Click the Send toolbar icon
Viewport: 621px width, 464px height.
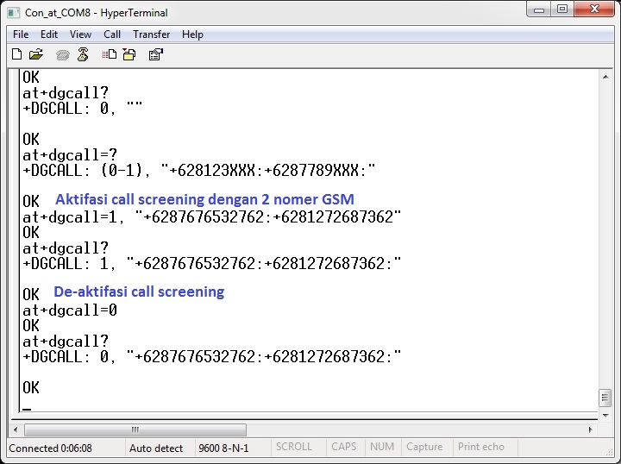pos(110,54)
